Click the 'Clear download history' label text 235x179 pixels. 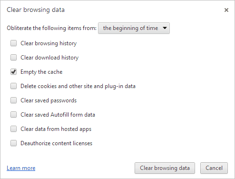pyautogui.click(x=49, y=58)
